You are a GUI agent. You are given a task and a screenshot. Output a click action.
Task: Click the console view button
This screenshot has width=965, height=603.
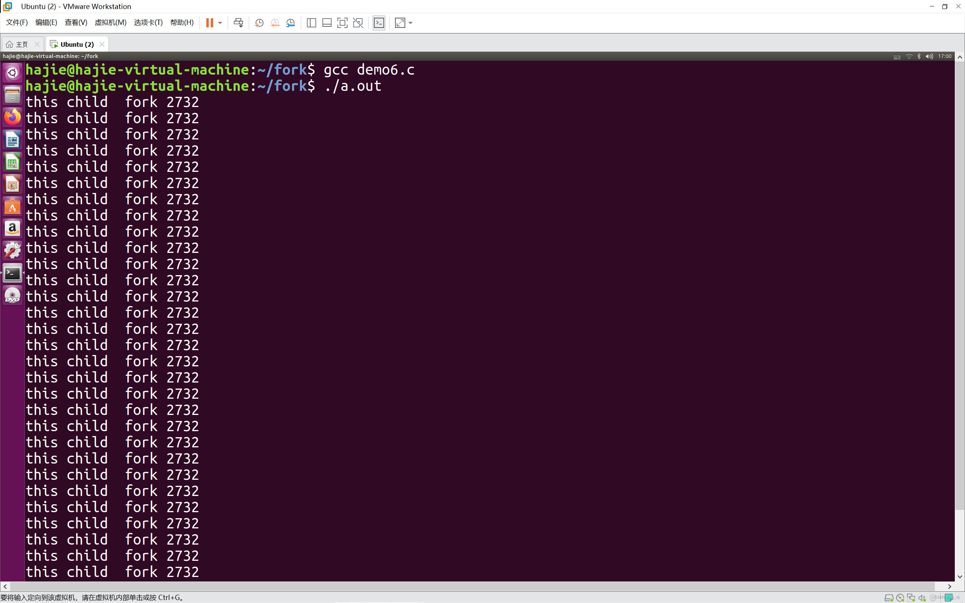click(379, 23)
